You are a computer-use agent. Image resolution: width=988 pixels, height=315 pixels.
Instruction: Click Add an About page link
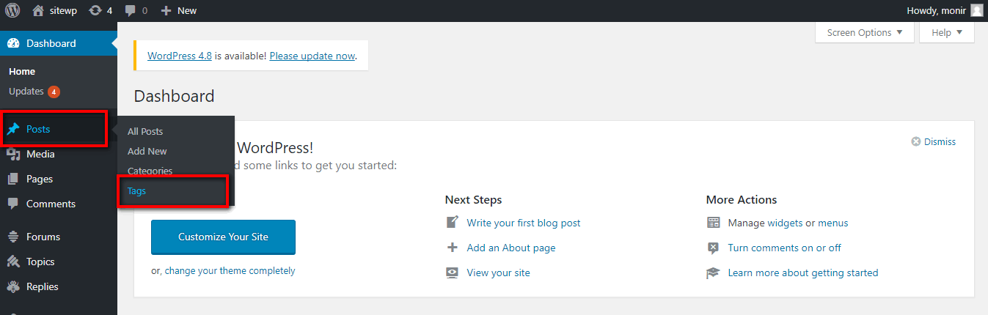511,248
